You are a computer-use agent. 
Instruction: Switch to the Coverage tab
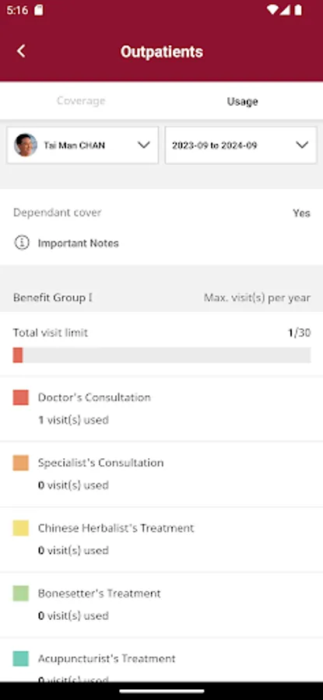click(81, 101)
